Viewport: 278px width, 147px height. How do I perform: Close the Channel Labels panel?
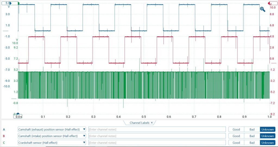[x=152, y=123]
